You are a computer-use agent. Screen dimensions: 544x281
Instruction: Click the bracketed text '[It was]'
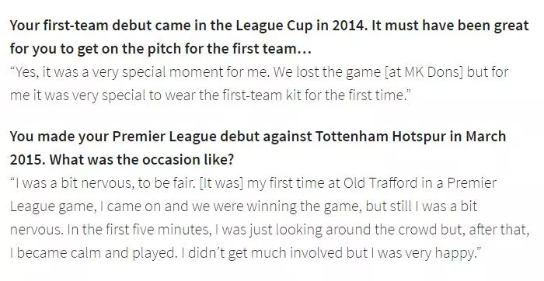pos(221,183)
